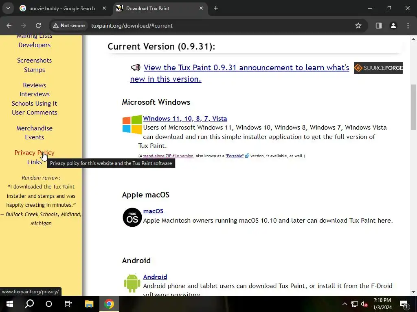This screenshot has height=312, width=417.
Task: Open File Explorer from the taskbar
Action: click(x=89, y=304)
